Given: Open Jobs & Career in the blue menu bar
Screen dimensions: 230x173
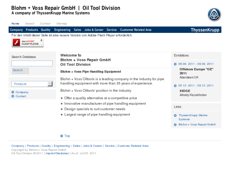Looking at the screenshot, I should pos(94,30).
